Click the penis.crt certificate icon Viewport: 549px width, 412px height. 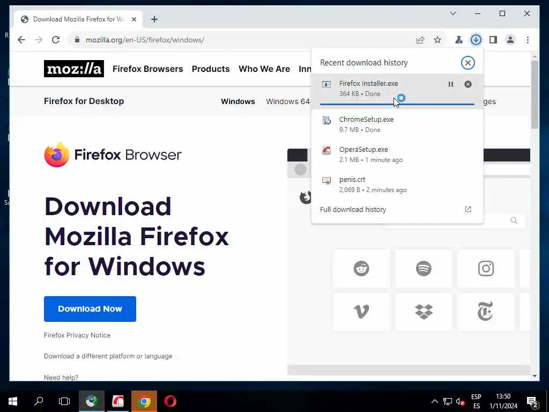pyautogui.click(x=327, y=180)
